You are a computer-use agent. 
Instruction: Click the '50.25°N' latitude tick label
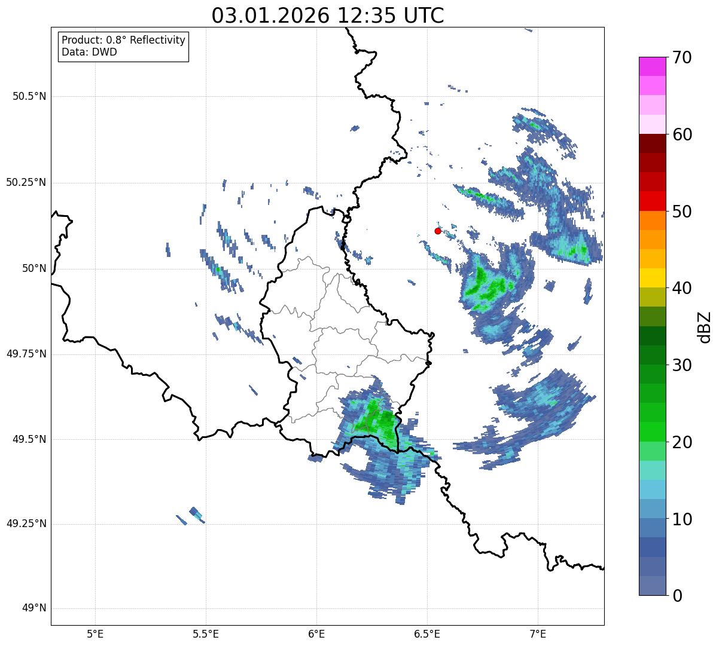coord(26,182)
